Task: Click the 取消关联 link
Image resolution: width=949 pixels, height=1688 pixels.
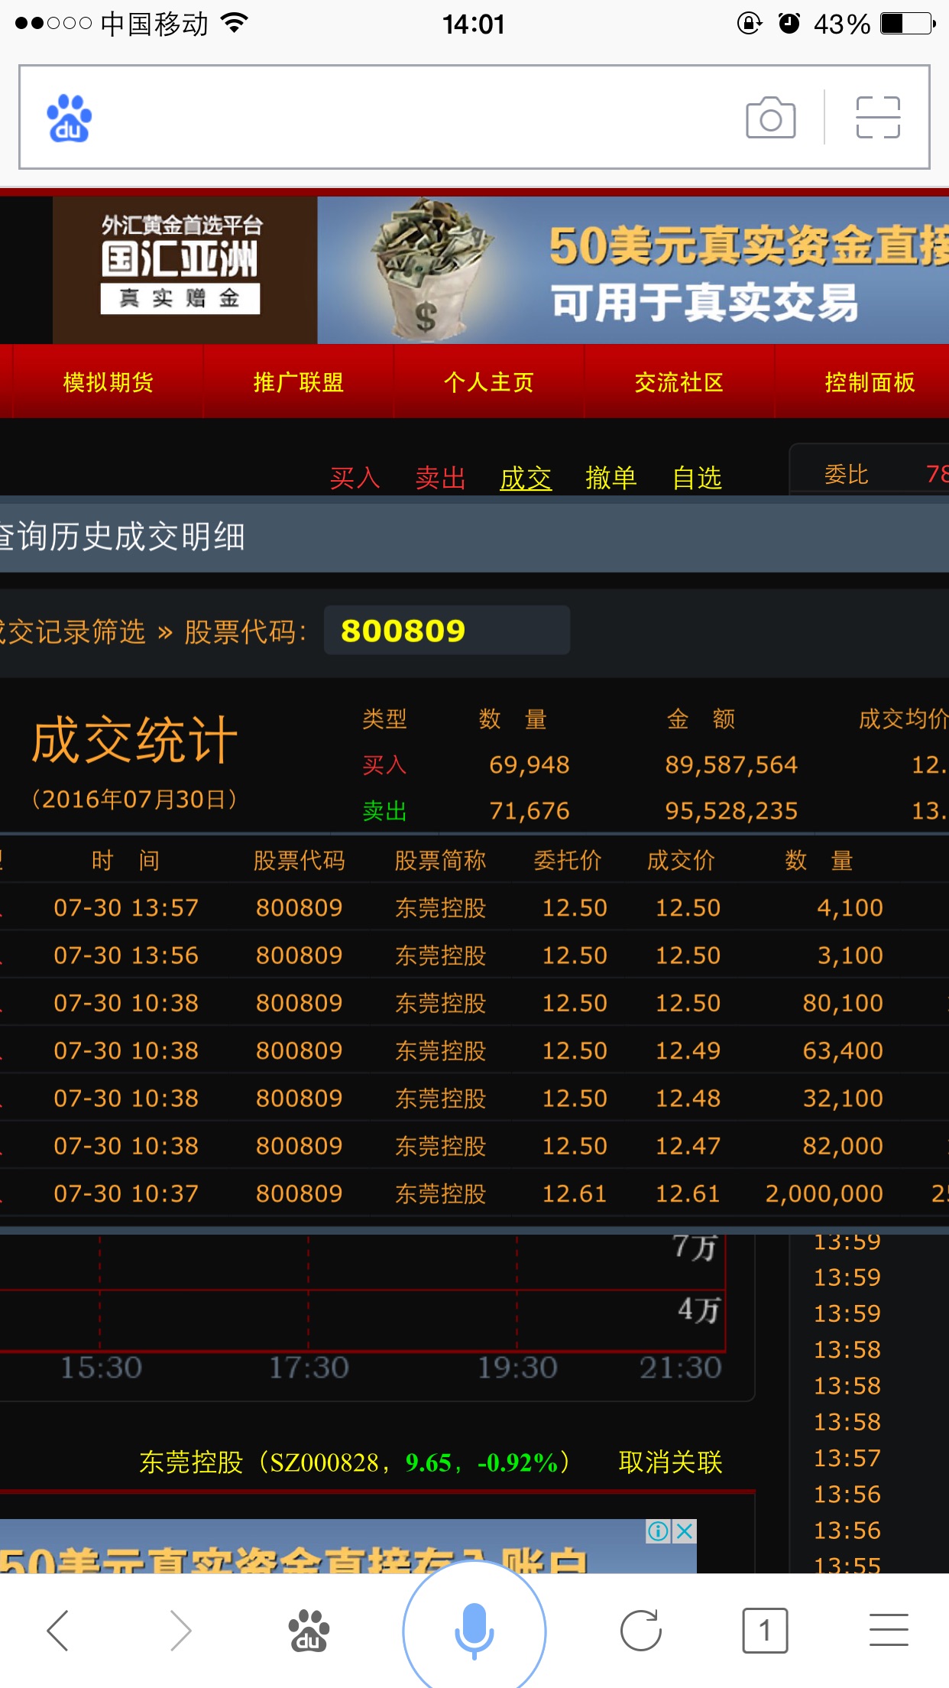Action: (x=670, y=1462)
